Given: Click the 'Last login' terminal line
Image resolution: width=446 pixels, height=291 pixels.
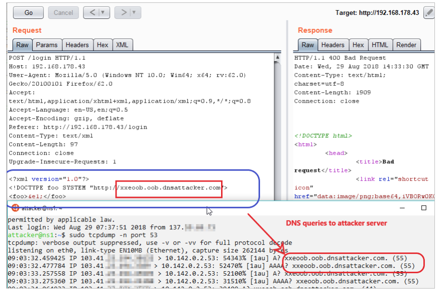Looking at the screenshot, I should [x=111, y=227].
